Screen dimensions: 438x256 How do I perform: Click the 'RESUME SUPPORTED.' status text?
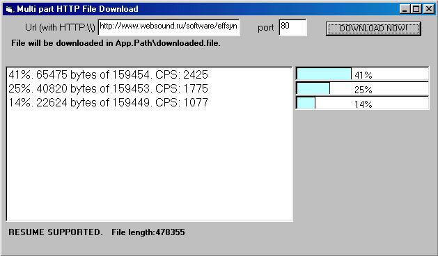tap(55, 232)
